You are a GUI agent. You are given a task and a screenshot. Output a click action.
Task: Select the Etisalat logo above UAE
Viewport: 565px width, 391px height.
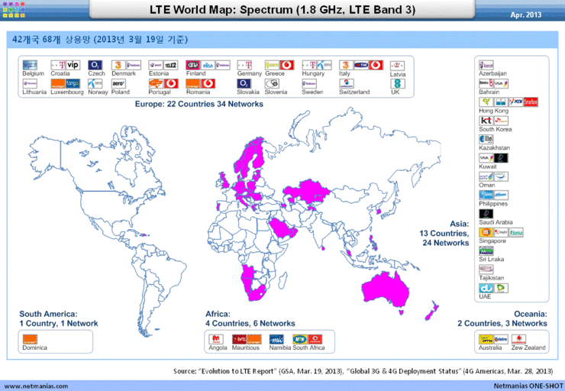pos(501,288)
